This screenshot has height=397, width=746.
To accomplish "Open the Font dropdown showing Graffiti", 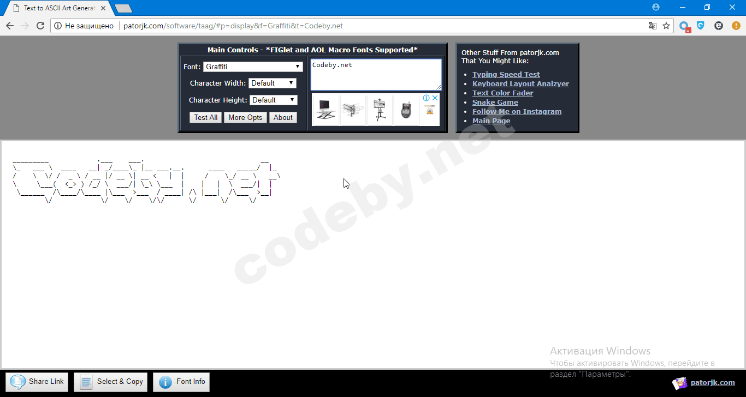I will pos(253,67).
